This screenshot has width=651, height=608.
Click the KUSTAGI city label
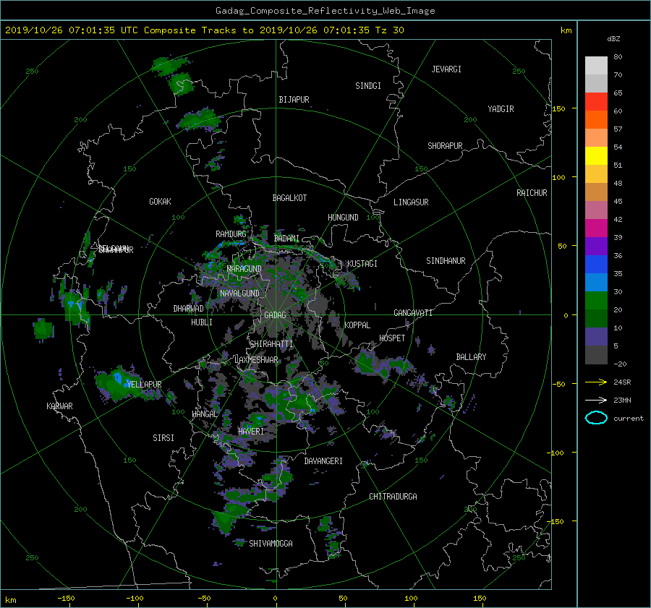(x=362, y=264)
